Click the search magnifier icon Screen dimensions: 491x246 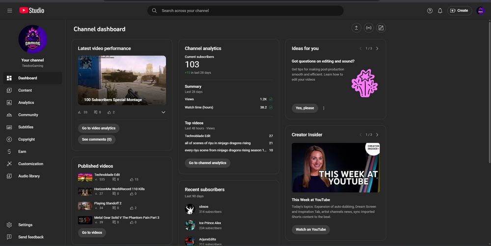pos(154,11)
